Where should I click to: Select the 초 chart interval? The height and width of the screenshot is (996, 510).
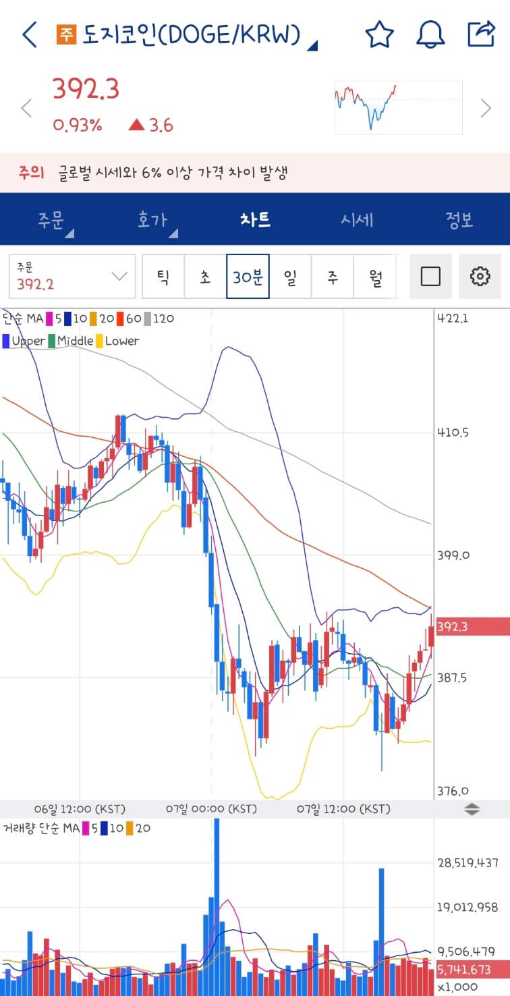pyautogui.click(x=205, y=276)
